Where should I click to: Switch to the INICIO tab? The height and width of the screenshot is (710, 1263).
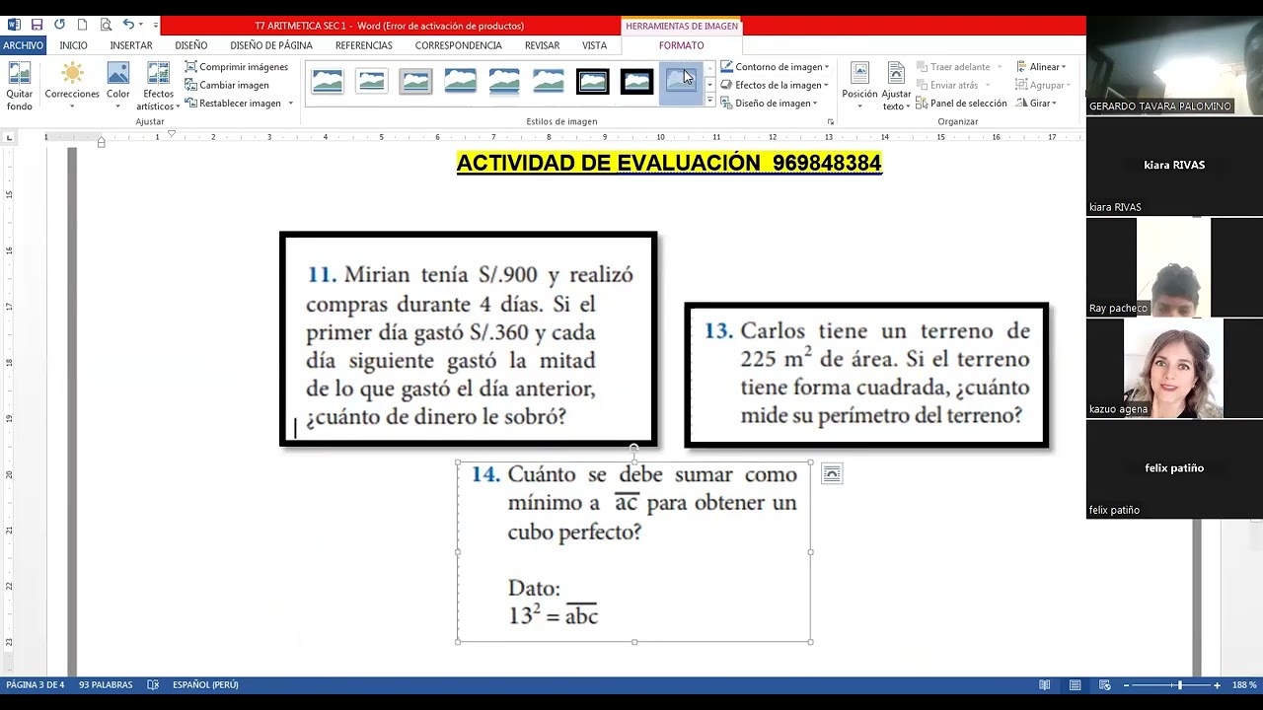[73, 45]
